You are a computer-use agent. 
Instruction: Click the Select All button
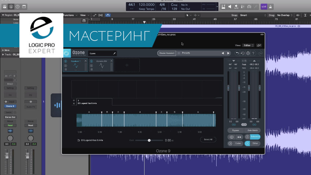pyautogui.click(x=208, y=139)
